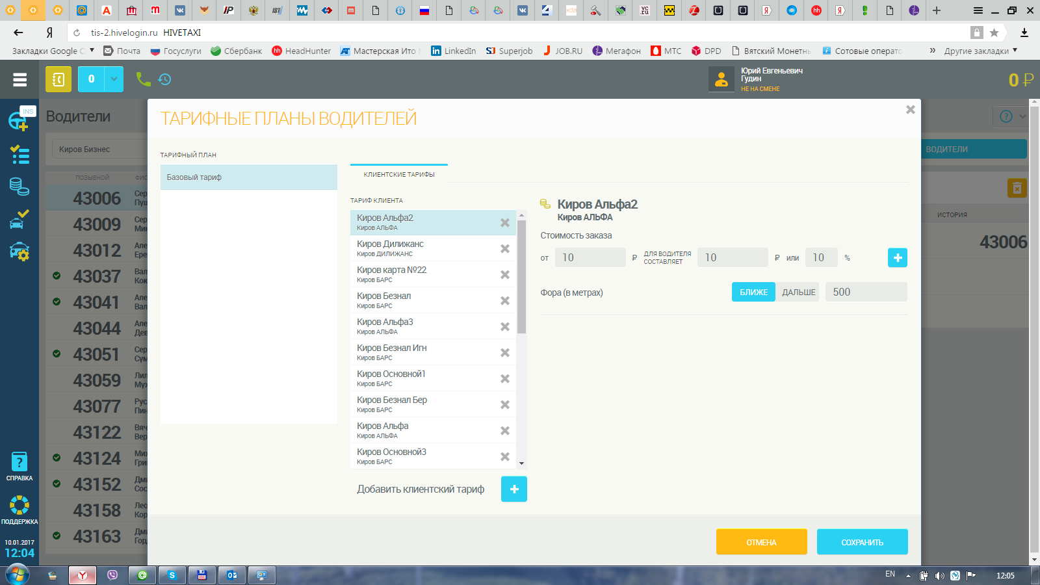Open the Справка help icon

(x=19, y=466)
